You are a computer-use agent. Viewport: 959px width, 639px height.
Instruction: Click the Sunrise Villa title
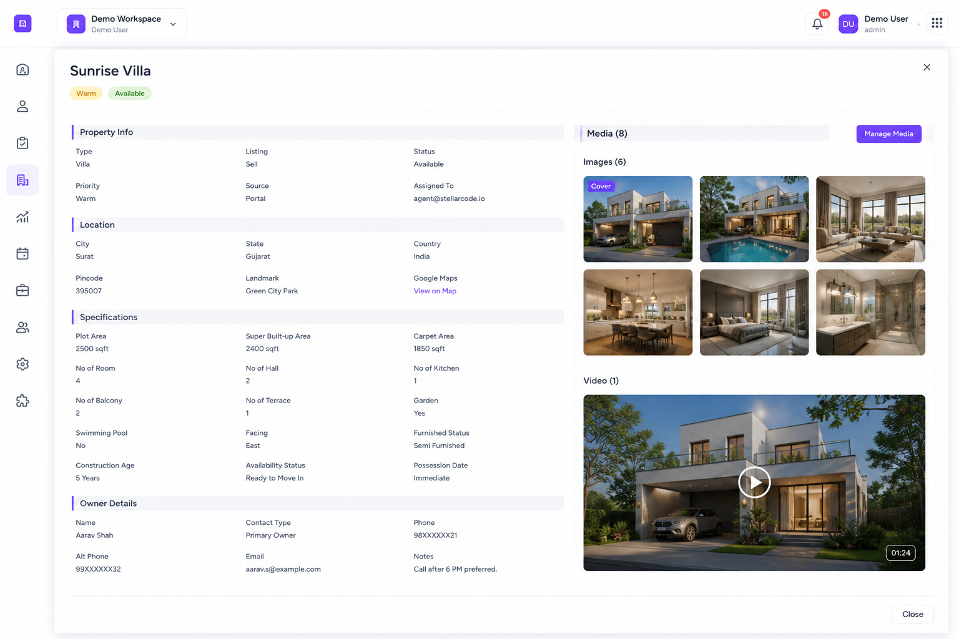(111, 71)
